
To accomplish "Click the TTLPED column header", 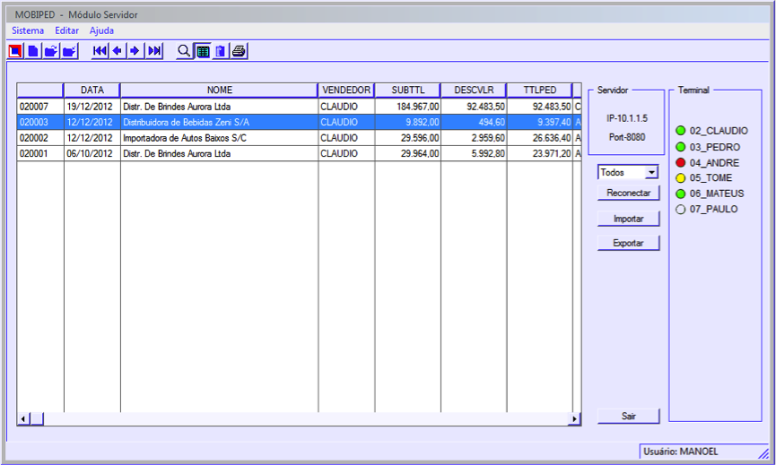I will pos(539,90).
